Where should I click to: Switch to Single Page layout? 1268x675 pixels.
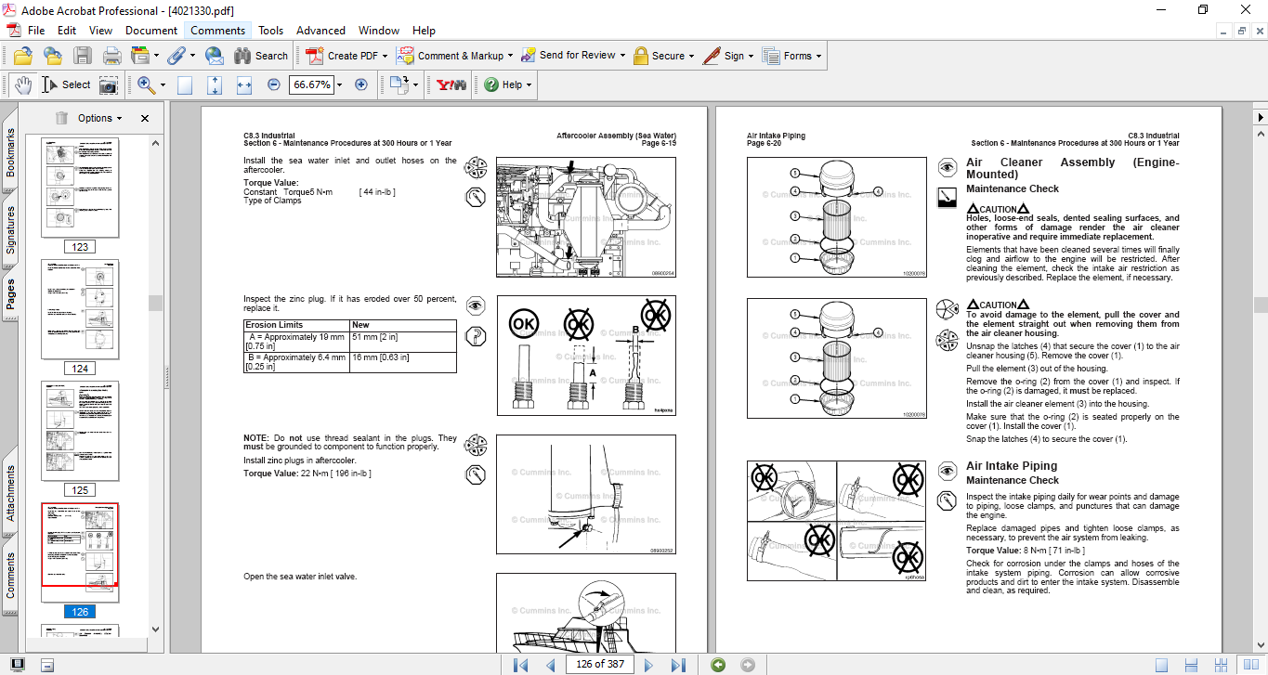[x=1161, y=664]
